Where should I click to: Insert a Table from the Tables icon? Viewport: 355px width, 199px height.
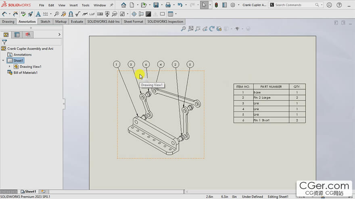point(171,14)
